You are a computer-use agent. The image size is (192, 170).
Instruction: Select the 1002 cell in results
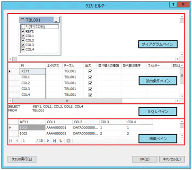tap(32, 134)
